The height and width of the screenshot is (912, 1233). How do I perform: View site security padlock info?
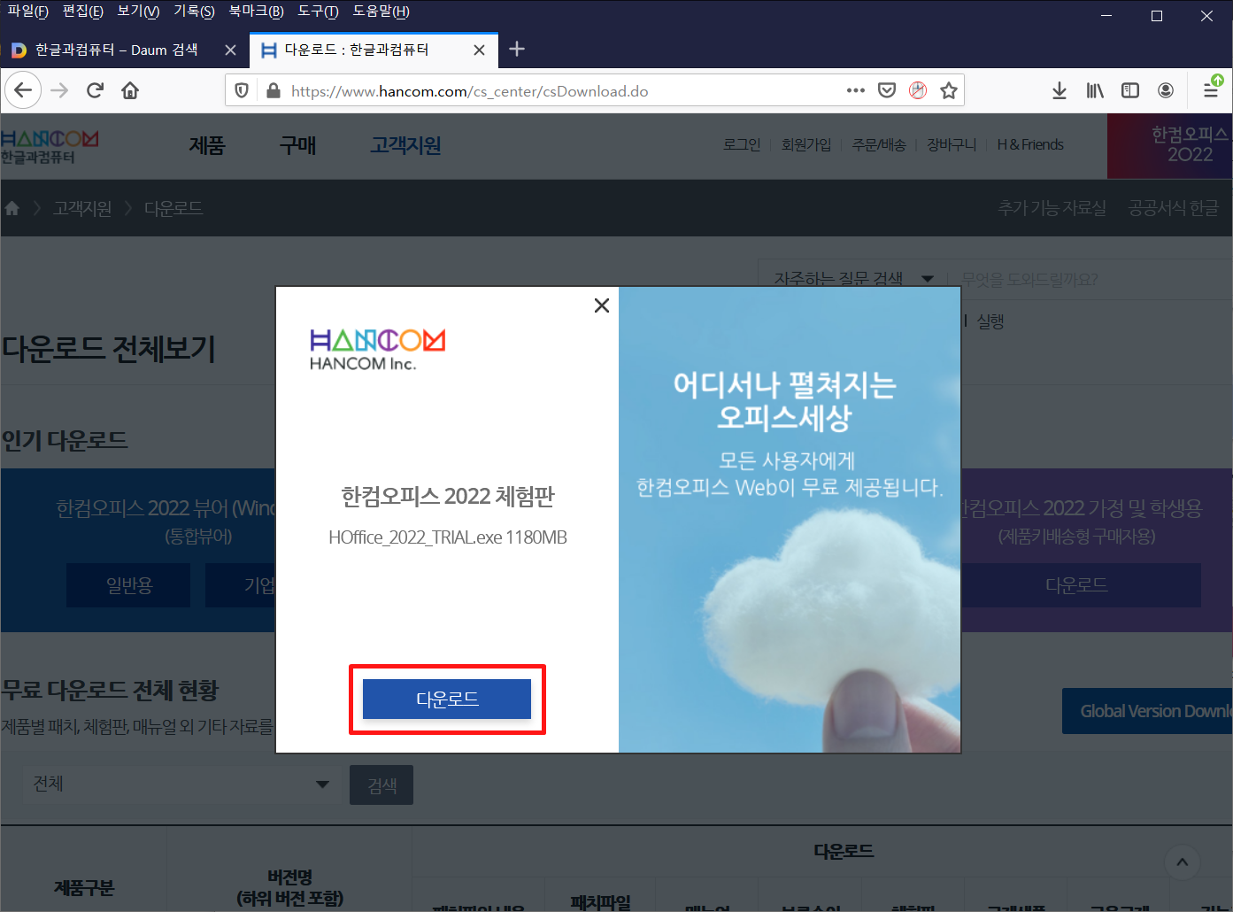click(274, 90)
